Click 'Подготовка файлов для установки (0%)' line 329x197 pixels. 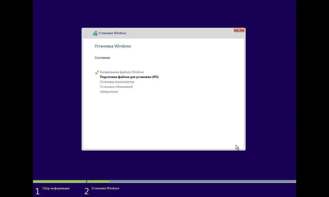[x=129, y=77]
